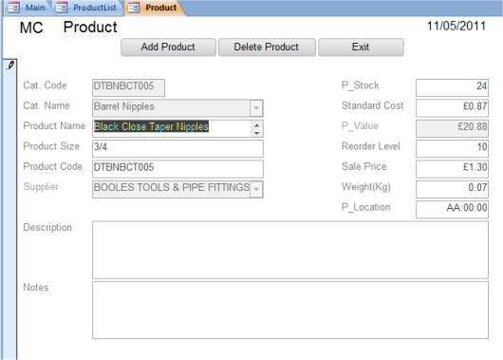The image size is (503, 360).
Task: Click the ProductList tab form icon
Action: click(62, 8)
